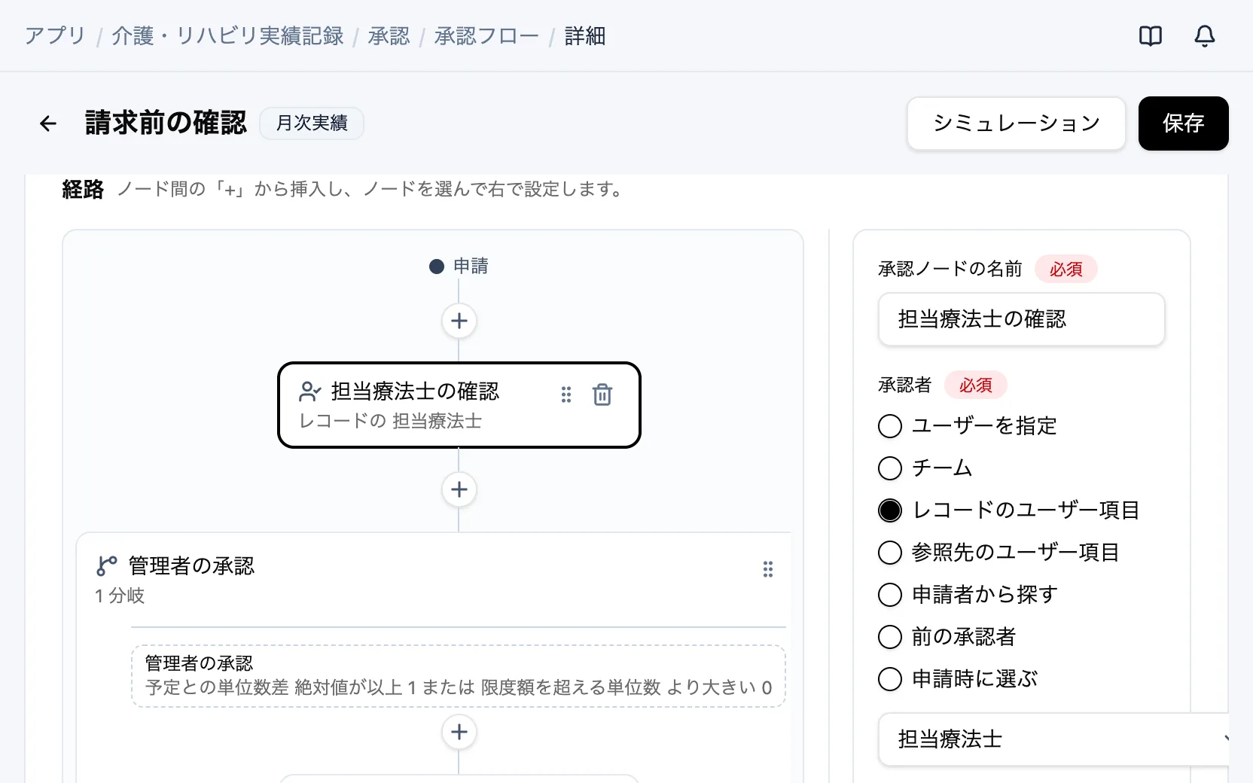Click the シミュレーション button
The height and width of the screenshot is (783, 1253).
[x=1017, y=123]
